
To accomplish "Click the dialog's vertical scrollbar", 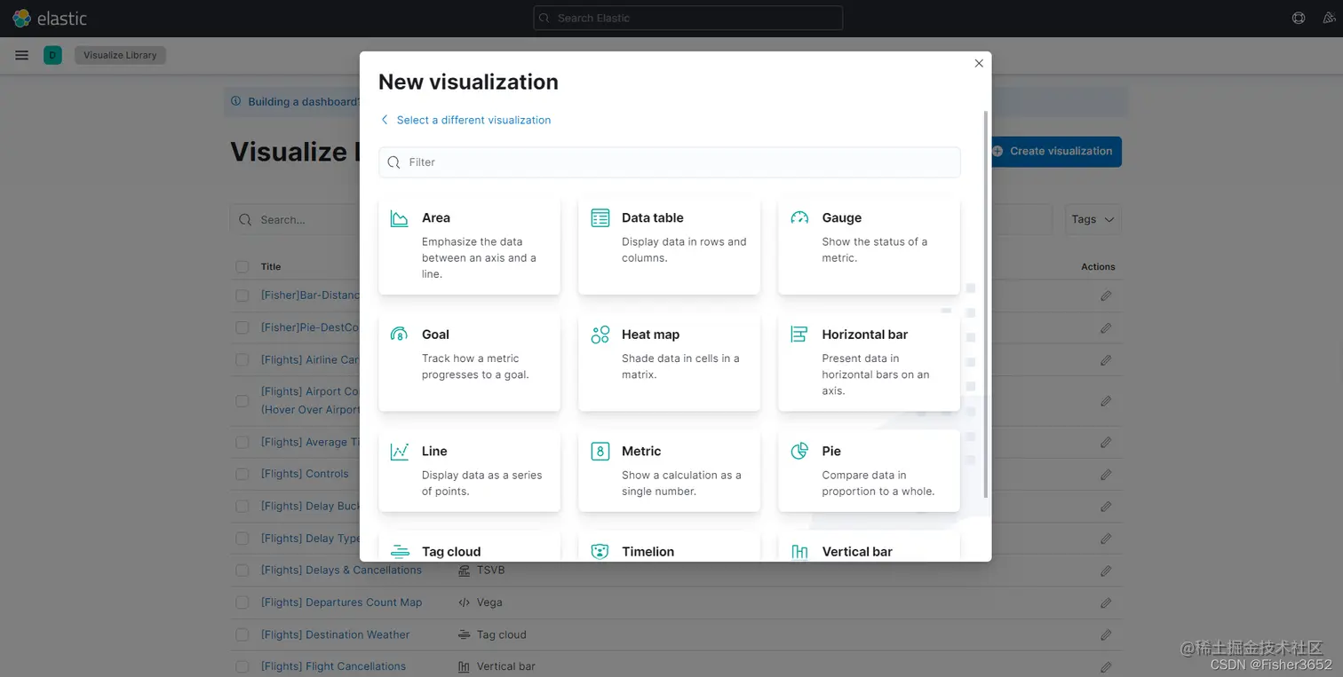I will (985, 304).
